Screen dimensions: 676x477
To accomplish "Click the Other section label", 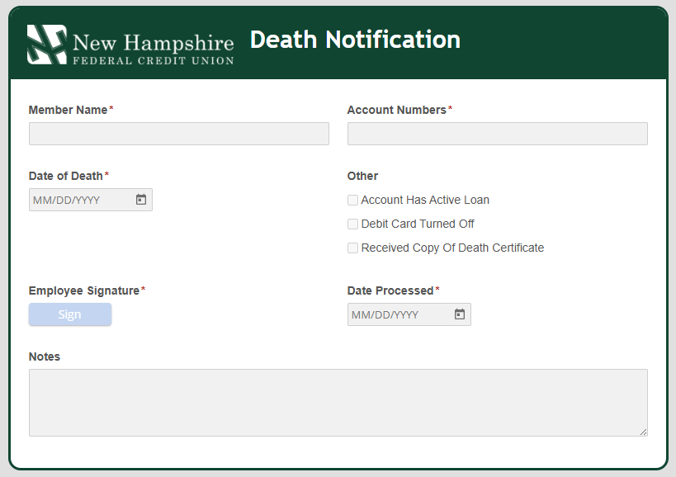I will point(362,176).
